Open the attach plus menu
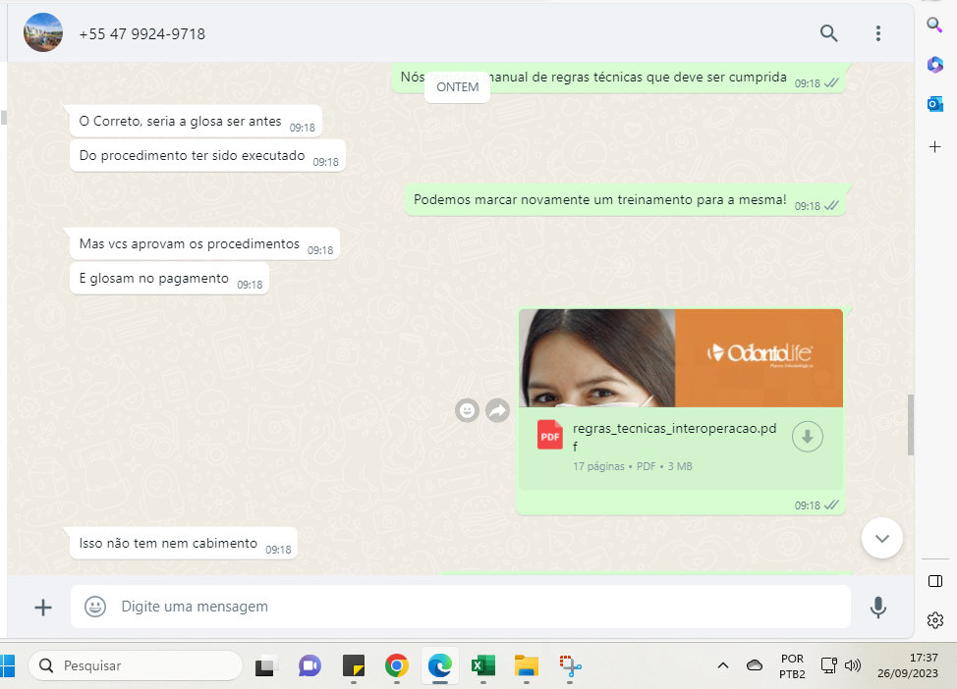 pyautogui.click(x=43, y=608)
